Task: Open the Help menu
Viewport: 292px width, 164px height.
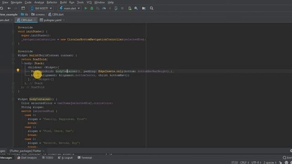Action: pyautogui.click(x=110, y=2)
